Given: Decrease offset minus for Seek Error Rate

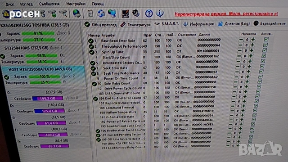Looking at the screenshot, I should (238, 67).
